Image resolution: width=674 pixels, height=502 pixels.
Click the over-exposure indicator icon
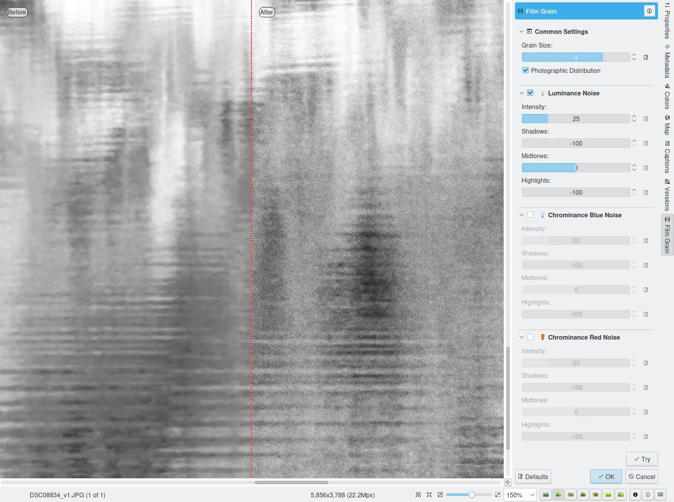[x=647, y=495]
